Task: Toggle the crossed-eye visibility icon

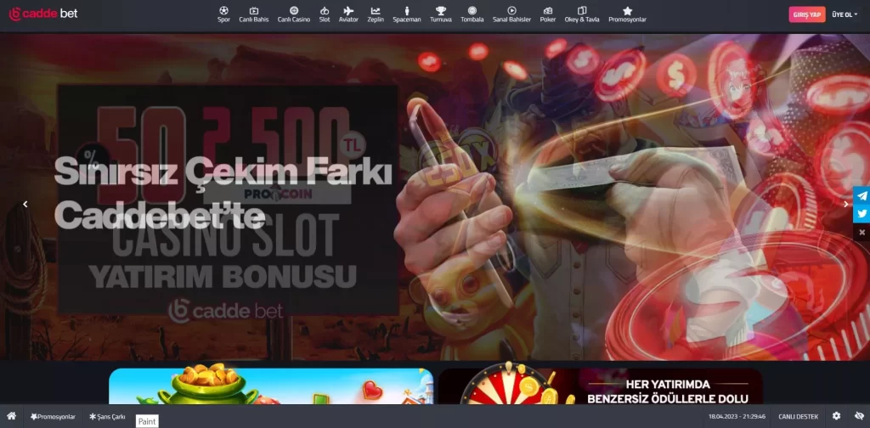Action: pos(859,416)
